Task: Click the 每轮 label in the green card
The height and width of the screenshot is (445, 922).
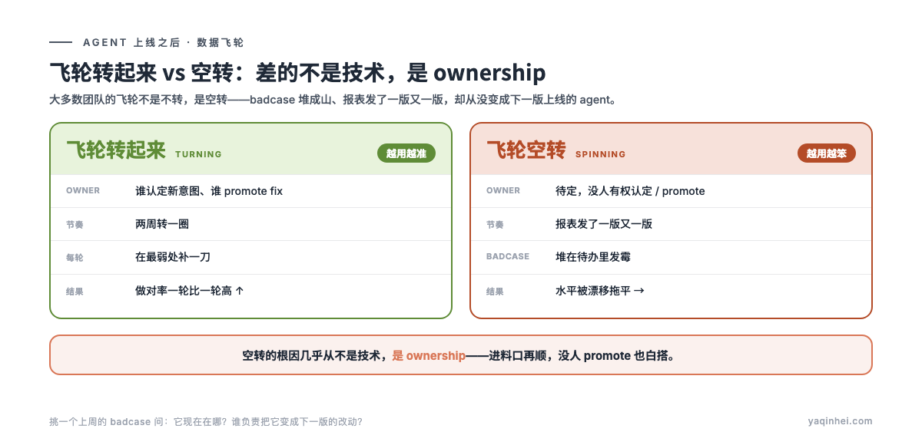Action: pos(75,258)
